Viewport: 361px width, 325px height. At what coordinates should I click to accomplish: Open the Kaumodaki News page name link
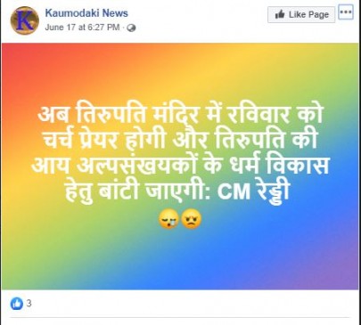pos(86,13)
